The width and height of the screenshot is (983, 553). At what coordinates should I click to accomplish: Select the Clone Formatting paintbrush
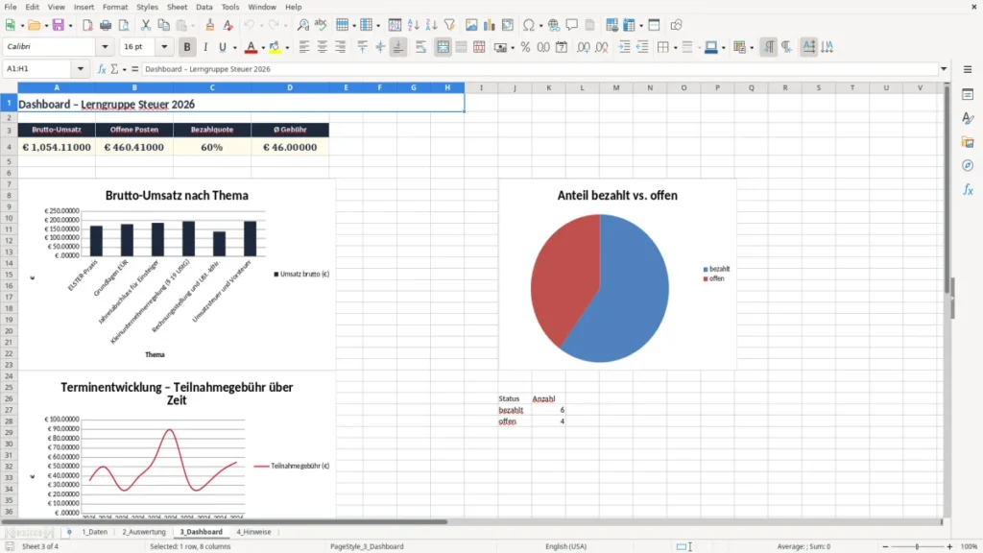tap(209, 25)
